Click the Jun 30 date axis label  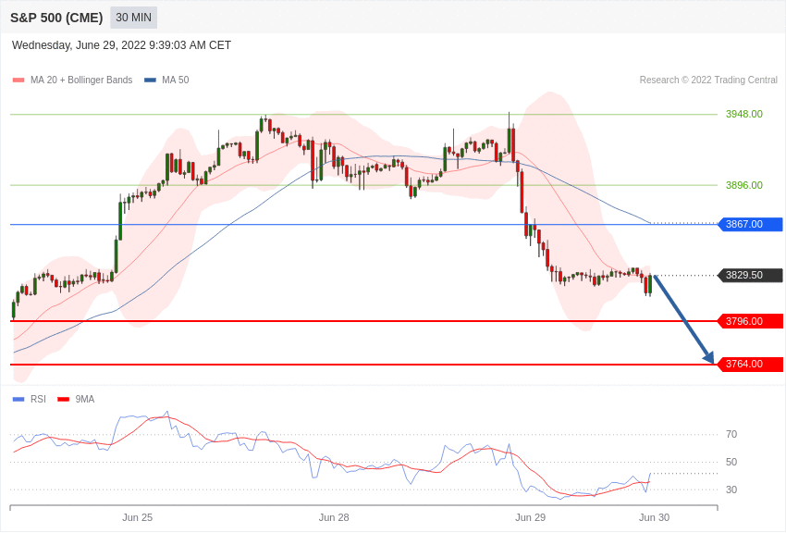tap(654, 517)
